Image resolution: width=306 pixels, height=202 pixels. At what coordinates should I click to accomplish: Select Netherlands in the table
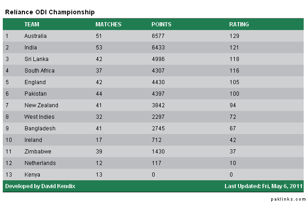pyautogui.click(x=40, y=163)
